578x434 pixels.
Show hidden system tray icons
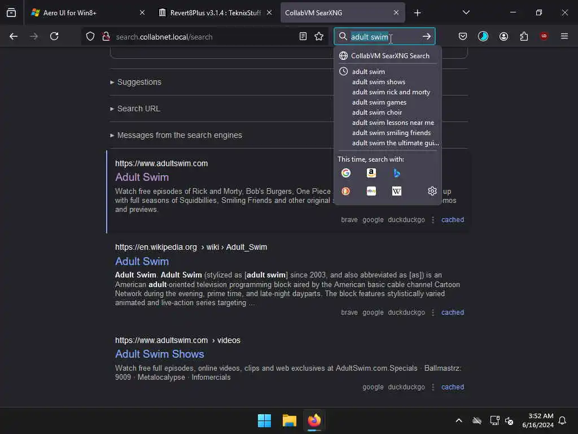pos(459,420)
